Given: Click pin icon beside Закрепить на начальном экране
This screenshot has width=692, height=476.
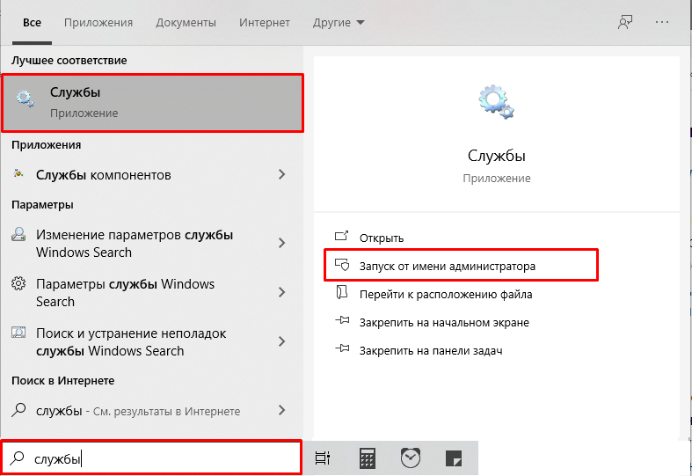Looking at the screenshot, I should tap(342, 320).
